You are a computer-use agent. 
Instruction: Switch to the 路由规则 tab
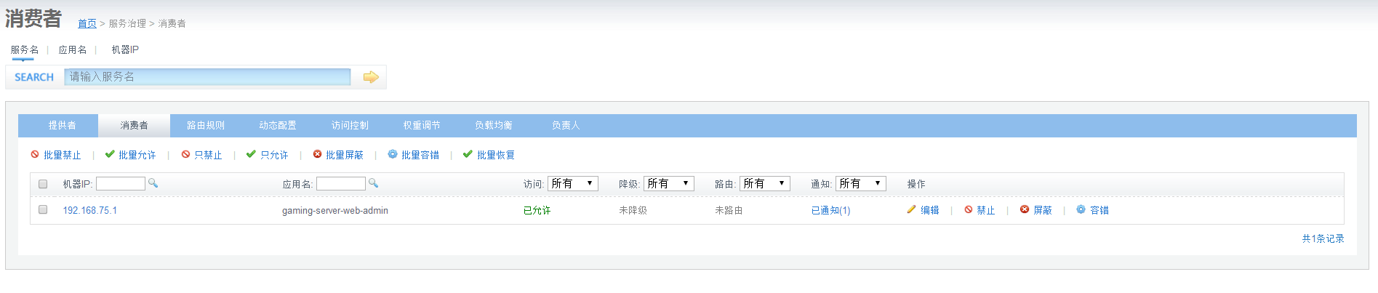206,125
